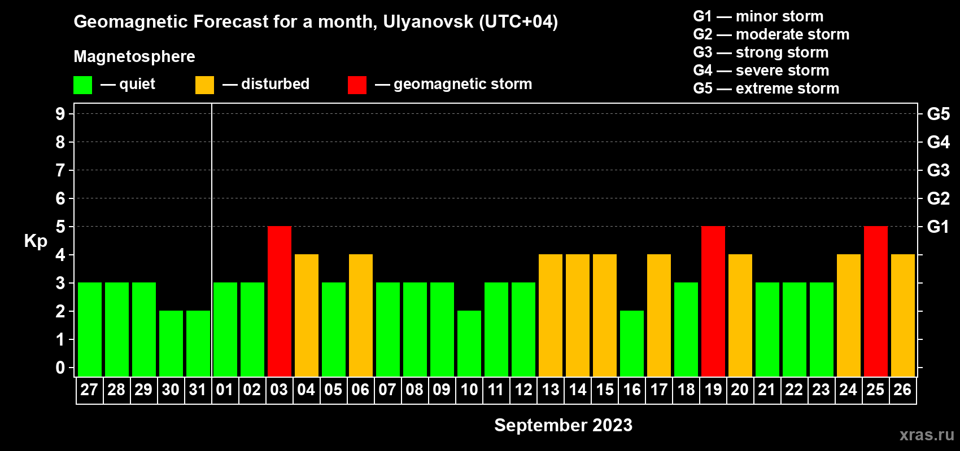Select the red bar for September 19

point(713,302)
